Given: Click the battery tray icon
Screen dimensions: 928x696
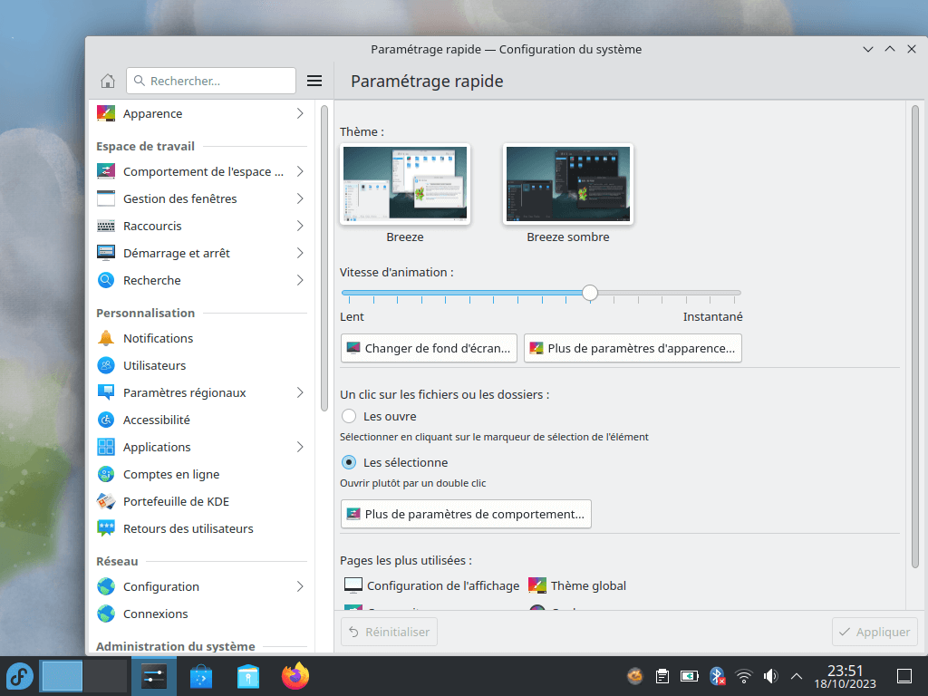Looking at the screenshot, I should tap(690, 676).
